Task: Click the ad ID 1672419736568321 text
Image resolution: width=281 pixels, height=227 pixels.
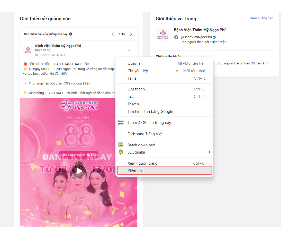Action: [50, 55]
